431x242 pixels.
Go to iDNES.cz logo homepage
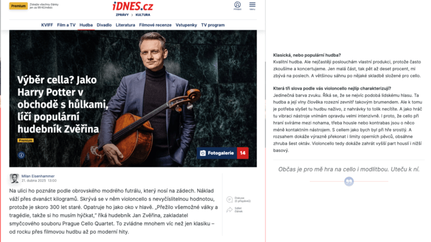(133, 6)
